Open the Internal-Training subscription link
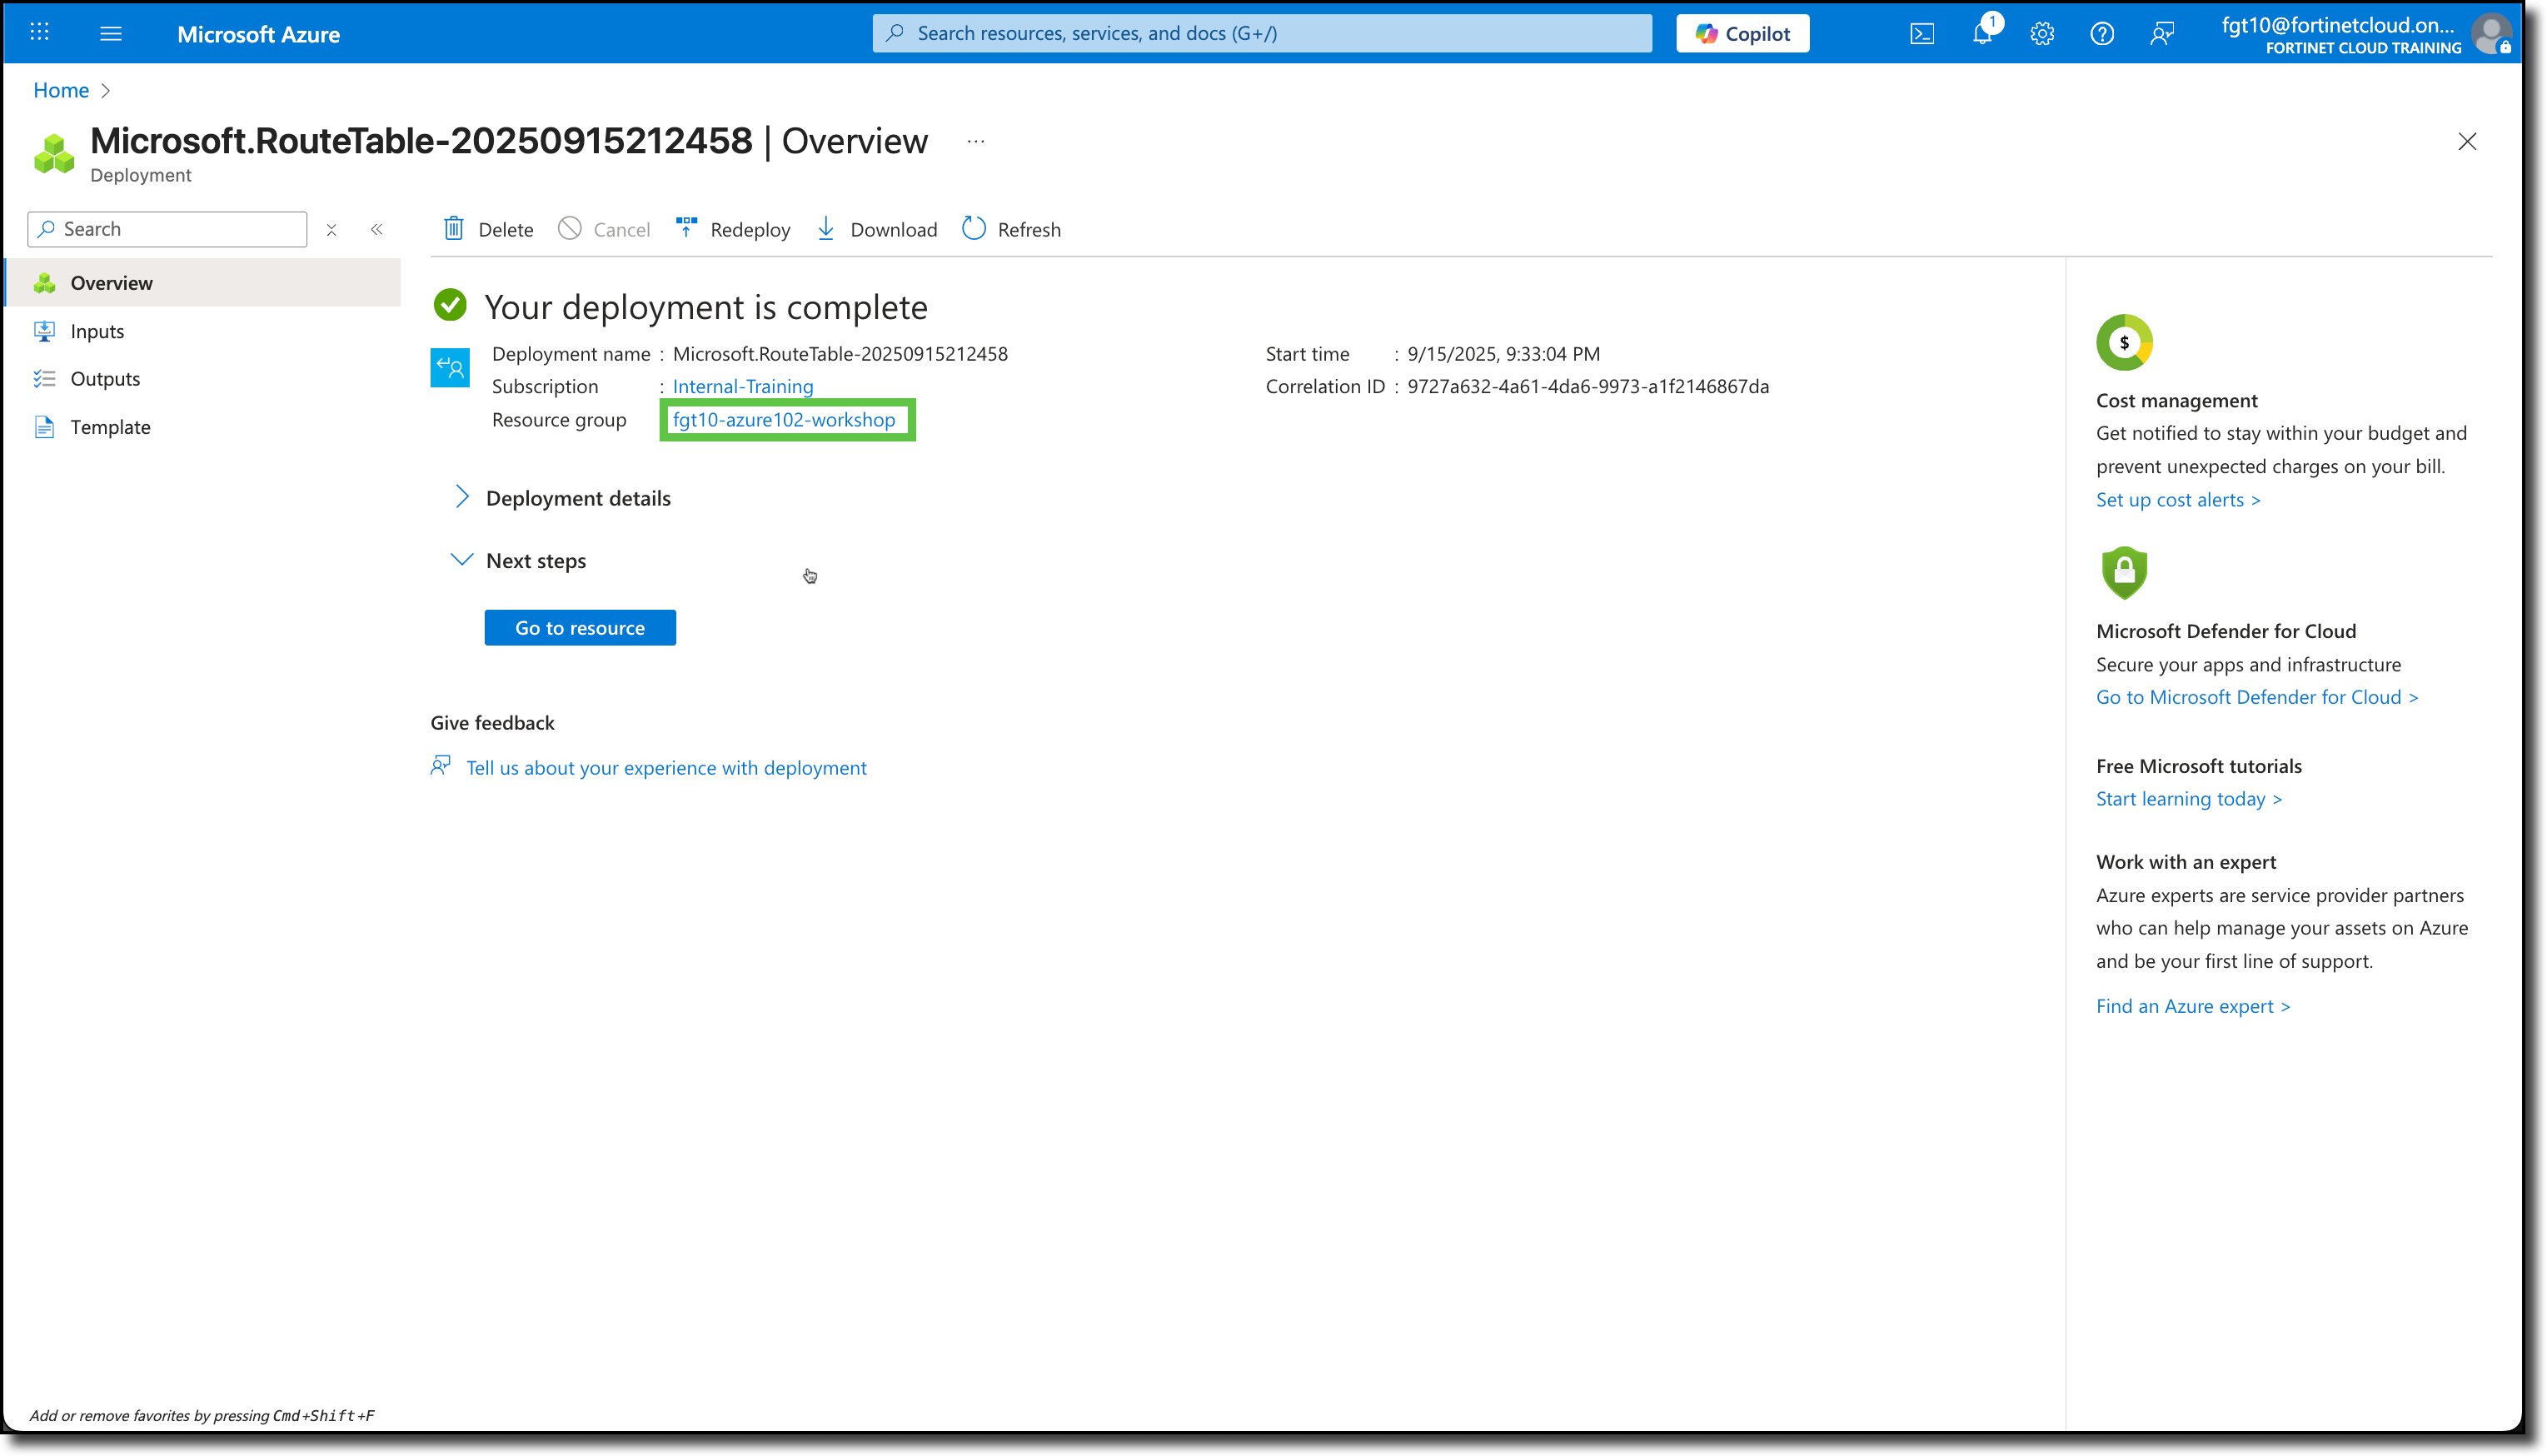 coord(742,386)
